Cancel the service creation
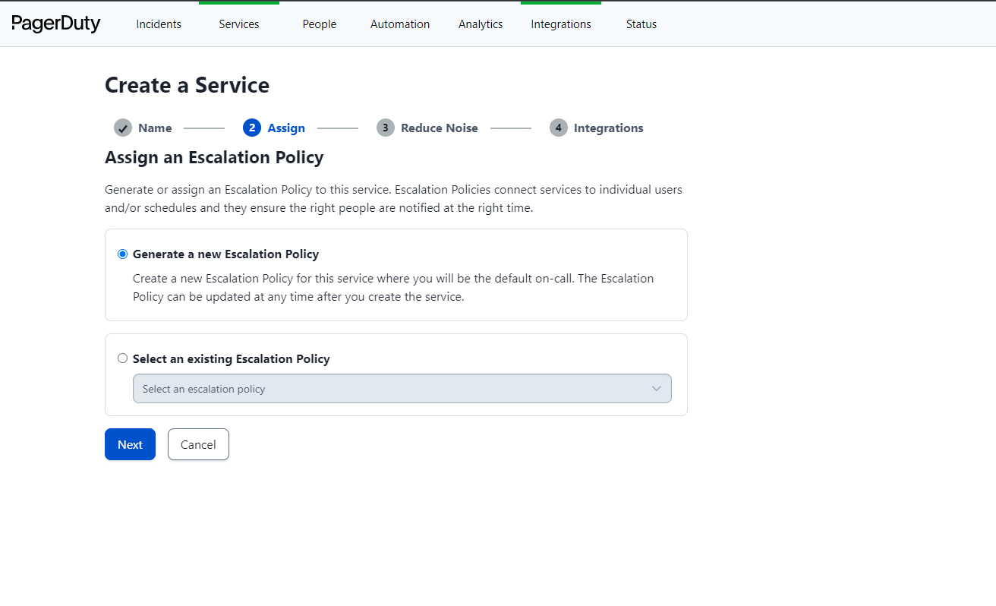996x606 pixels. point(198,445)
